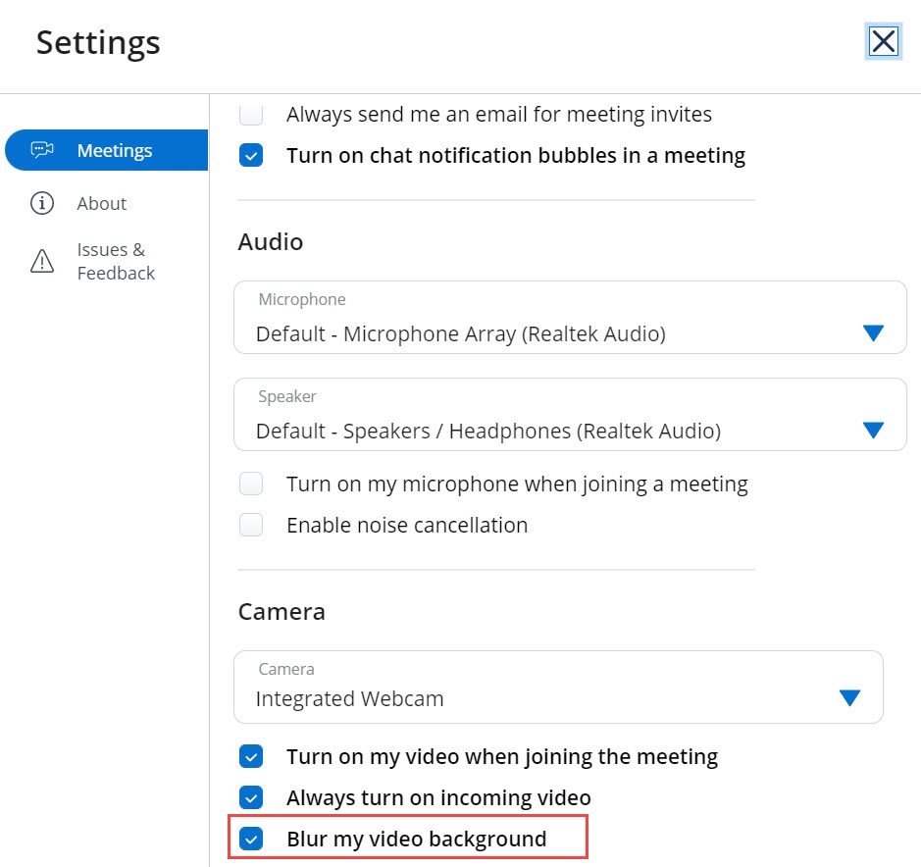Open the Integrated Webcam dropdown
Viewport: 921px width, 867px height.
point(539,698)
